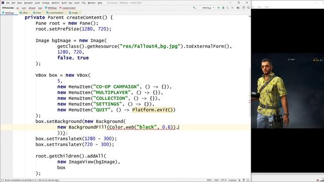The height and width of the screenshot is (182, 324).
Task: Click the game character image in right window
Action: coord(288,91)
